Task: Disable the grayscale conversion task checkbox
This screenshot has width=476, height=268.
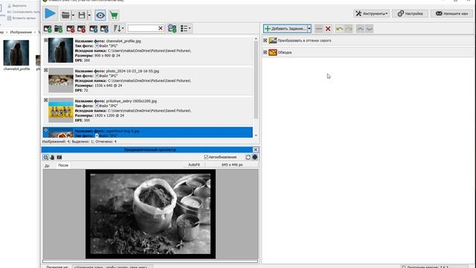Action: pyautogui.click(x=265, y=40)
